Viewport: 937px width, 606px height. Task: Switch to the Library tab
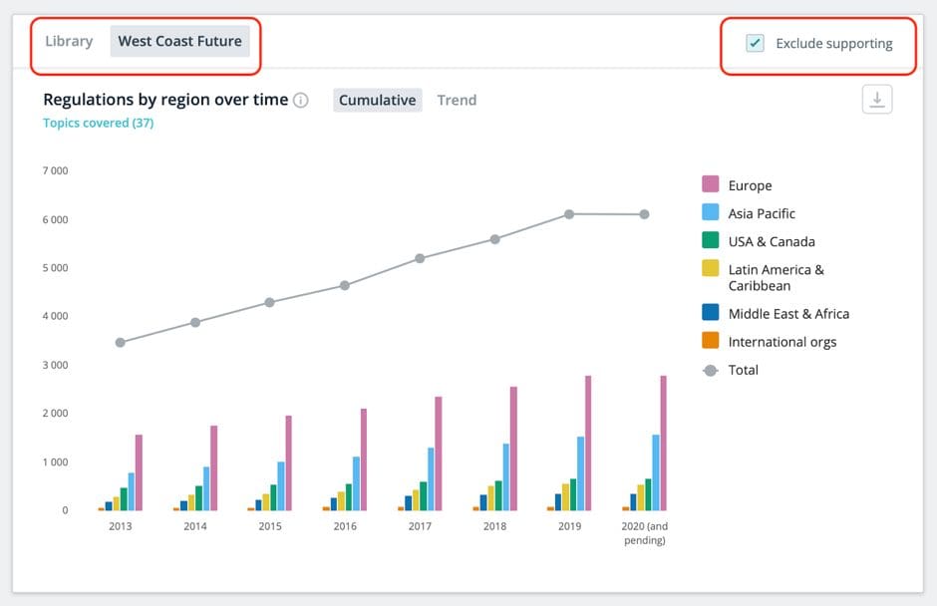tap(69, 42)
